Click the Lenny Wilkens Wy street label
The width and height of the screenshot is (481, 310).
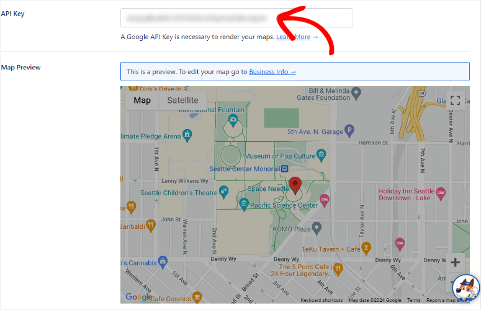coord(185,181)
